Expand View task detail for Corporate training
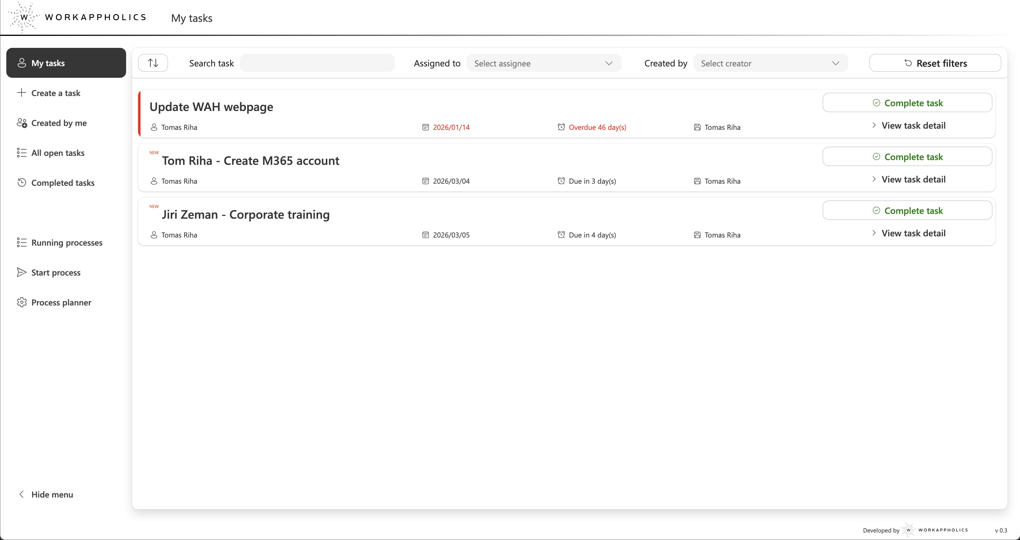The image size is (1020, 540). pyautogui.click(x=908, y=233)
